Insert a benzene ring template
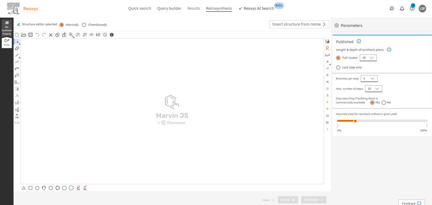 (57, 188)
